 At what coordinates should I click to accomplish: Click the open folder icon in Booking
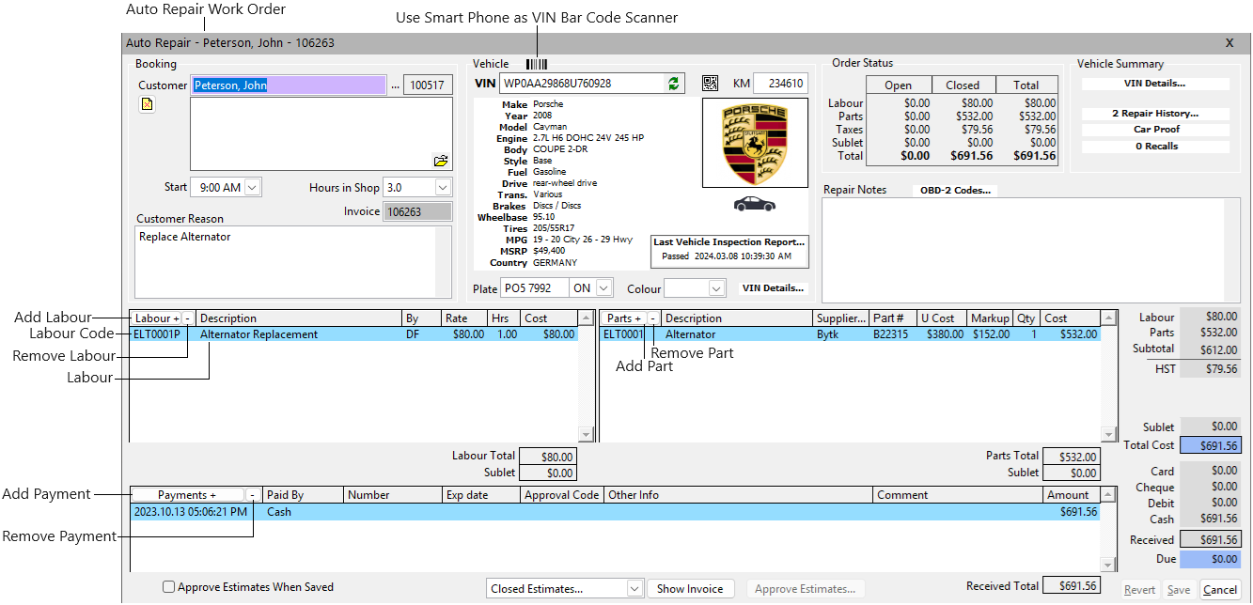(441, 161)
